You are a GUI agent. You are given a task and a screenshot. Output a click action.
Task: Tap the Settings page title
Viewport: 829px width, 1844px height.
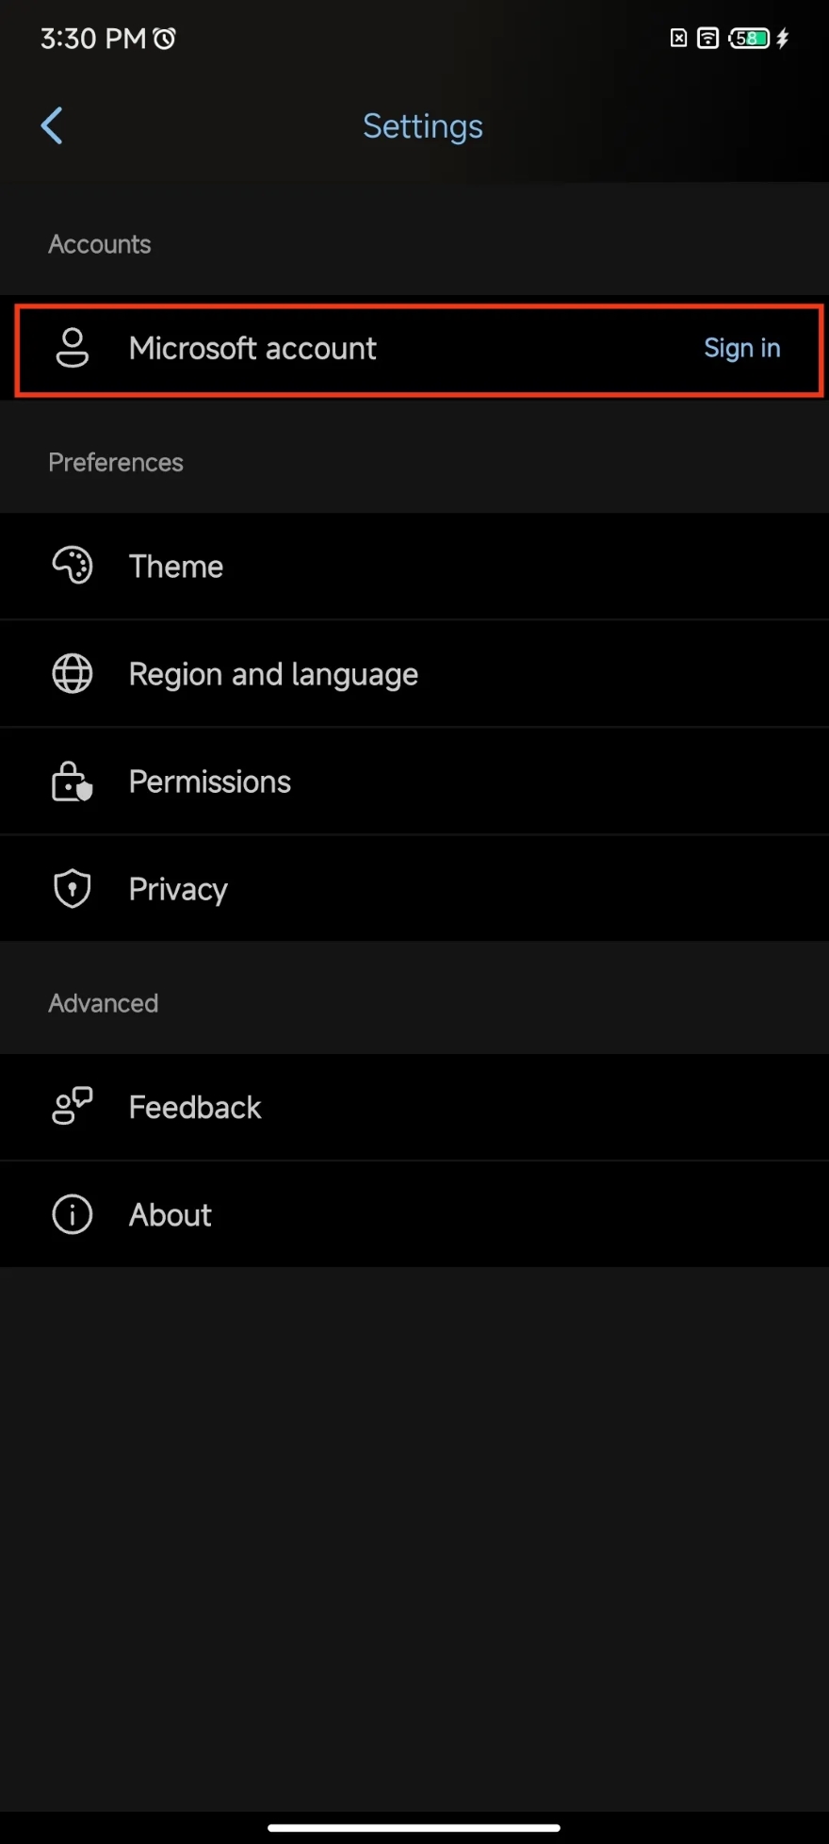(422, 126)
